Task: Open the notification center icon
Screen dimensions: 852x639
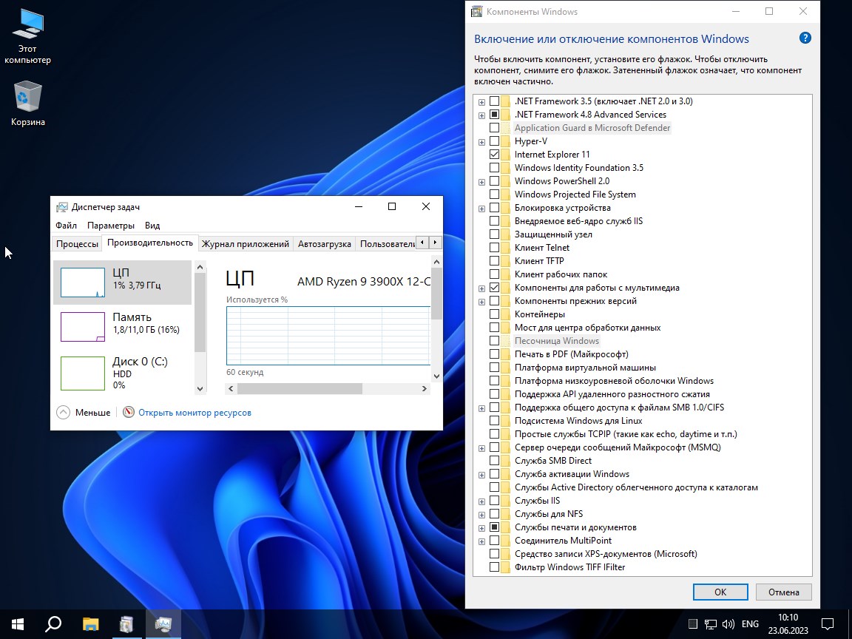Action: (x=828, y=623)
